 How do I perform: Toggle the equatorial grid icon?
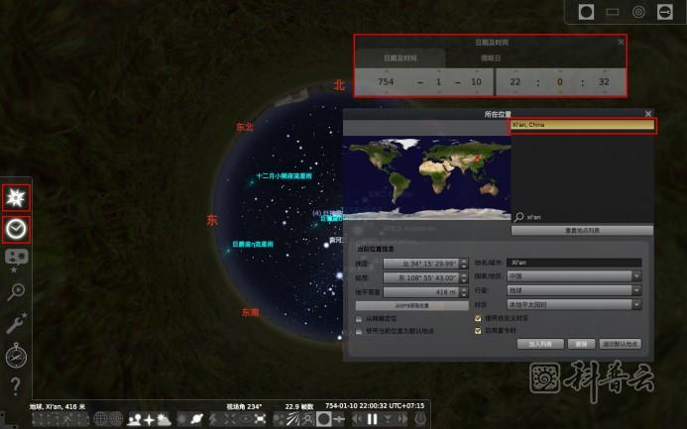pyautogui.click(x=100, y=419)
